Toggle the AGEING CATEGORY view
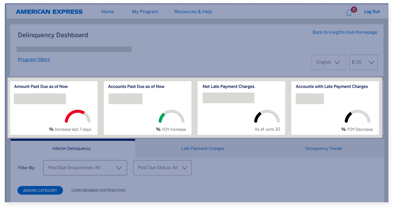This screenshot has width=395, height=210. (x=40, y=190)
